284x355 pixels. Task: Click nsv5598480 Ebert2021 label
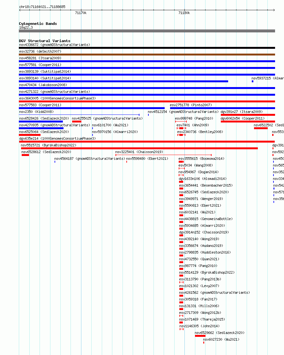coord(147,159)
